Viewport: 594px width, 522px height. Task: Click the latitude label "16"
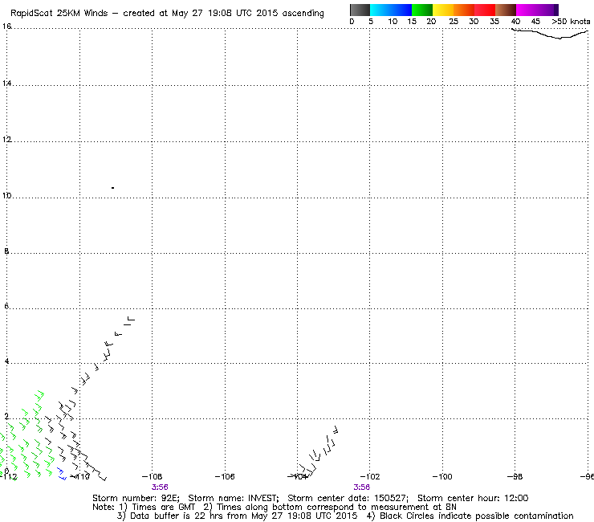coord(6,27)
